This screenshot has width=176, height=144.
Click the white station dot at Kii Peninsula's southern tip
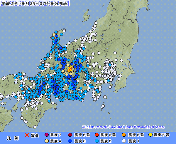[x=35, y=127]
